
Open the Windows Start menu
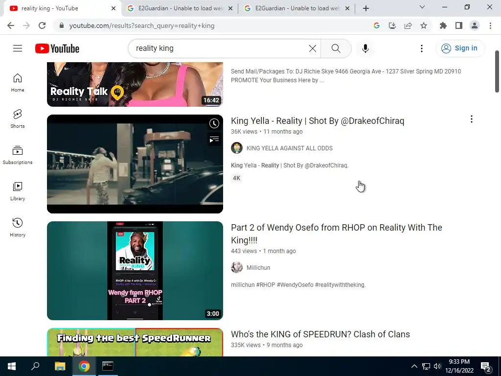12,366
